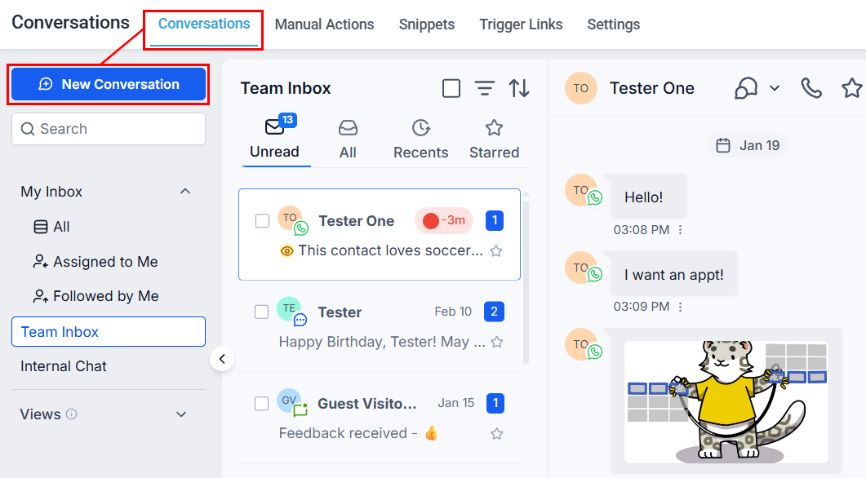Open Internal Chat in the sidebar

click(x=64, y=366)
